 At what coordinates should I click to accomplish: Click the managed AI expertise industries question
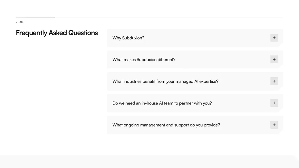click(x=165, y=81)
